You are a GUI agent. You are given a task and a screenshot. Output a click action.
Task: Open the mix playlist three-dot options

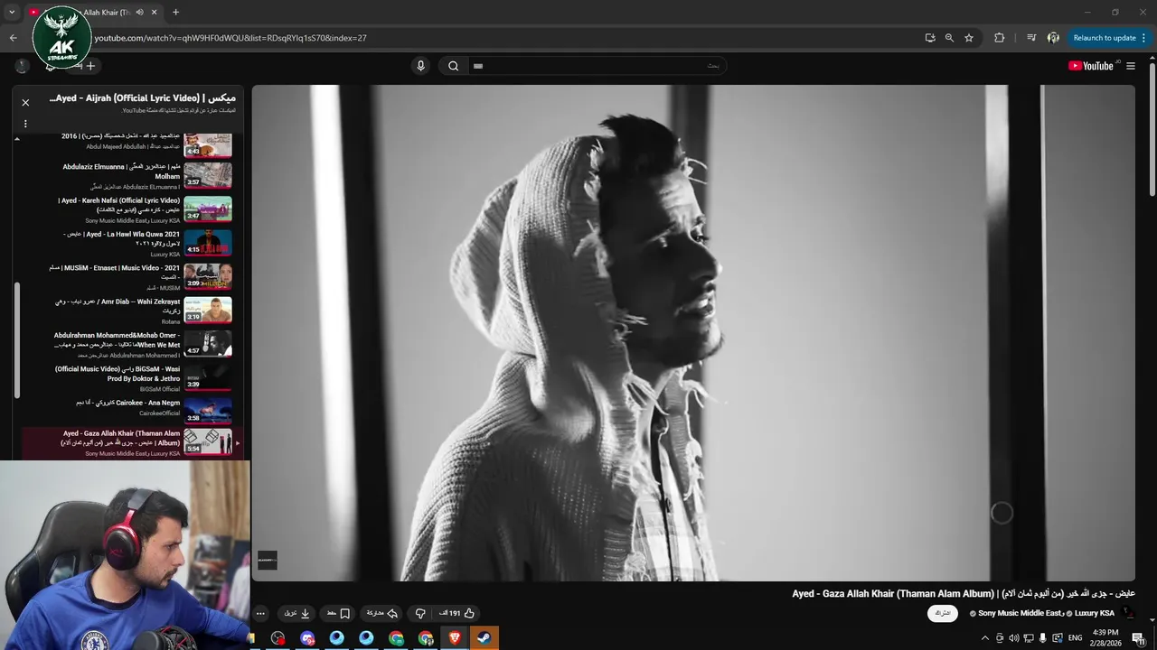(x=25, y=124)
